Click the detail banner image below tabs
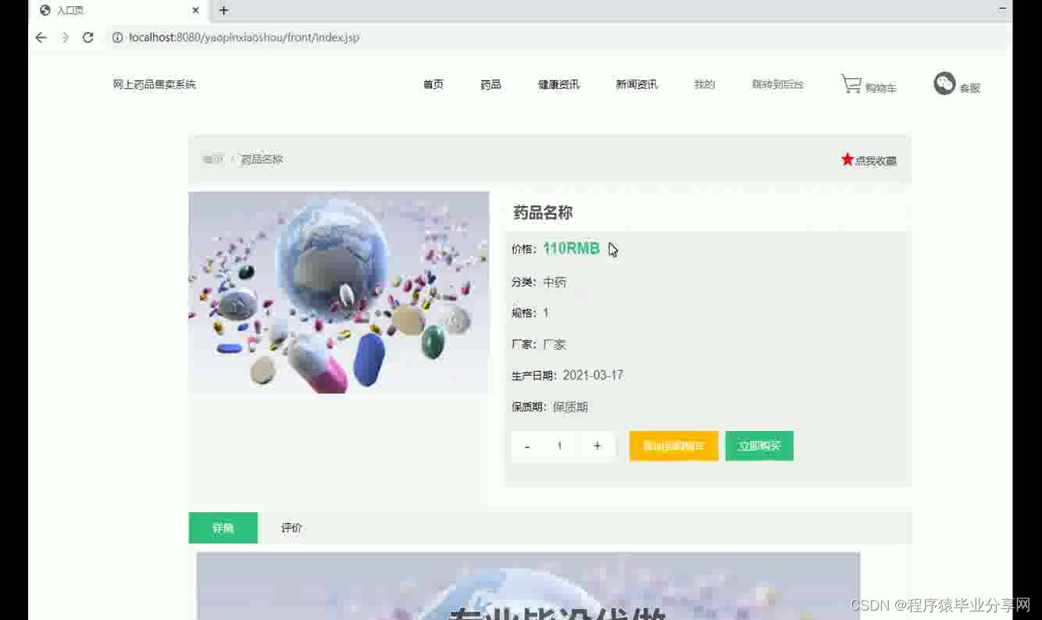This screenshot has height=620, width=1042. [528, 586]
